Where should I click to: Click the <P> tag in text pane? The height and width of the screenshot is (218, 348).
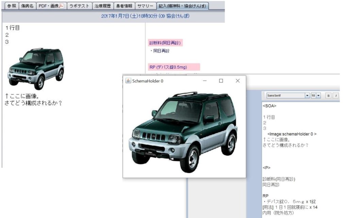click(266, 168)
